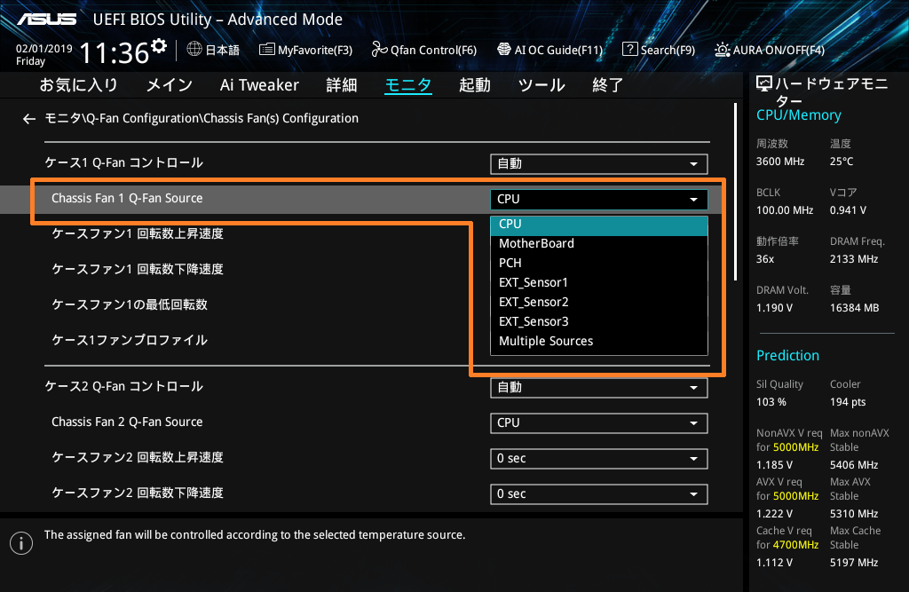Click Chassis Fan 2 Q-Fan Source label
The width and height of the screenshot is (909, 592).
coord(127,422)
